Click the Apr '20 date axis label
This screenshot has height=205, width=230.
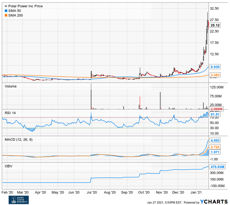coord(40,192)
